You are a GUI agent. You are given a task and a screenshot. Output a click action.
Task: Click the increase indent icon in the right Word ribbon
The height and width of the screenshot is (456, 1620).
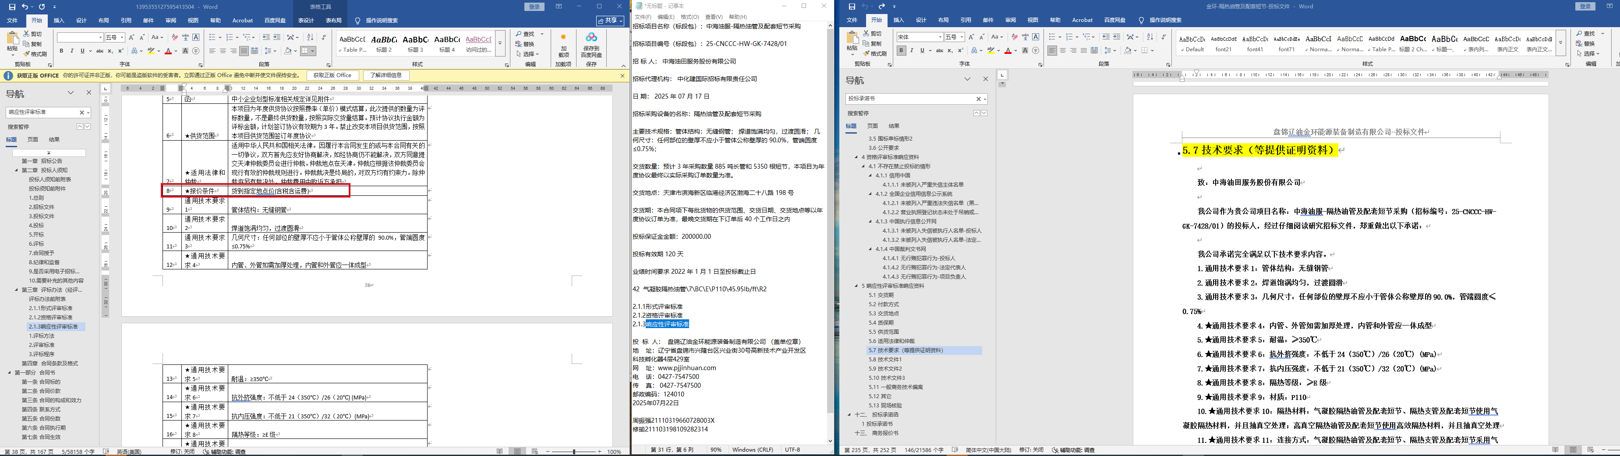click(1116, 37)
